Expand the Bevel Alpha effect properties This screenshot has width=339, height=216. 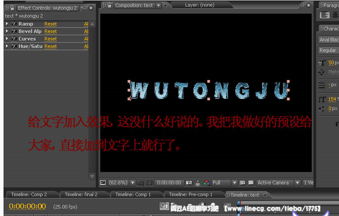pyautogui.click(x=7, y=31)
